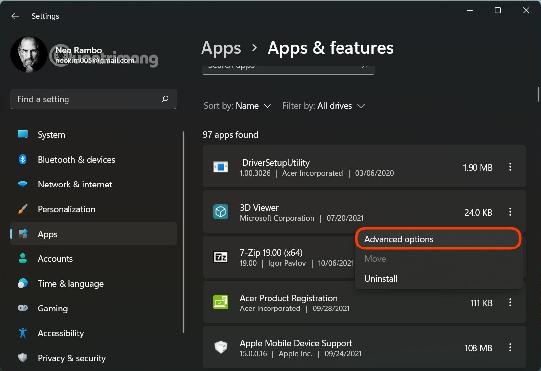Open Bluetooth & devices settings

click(76, 160)
